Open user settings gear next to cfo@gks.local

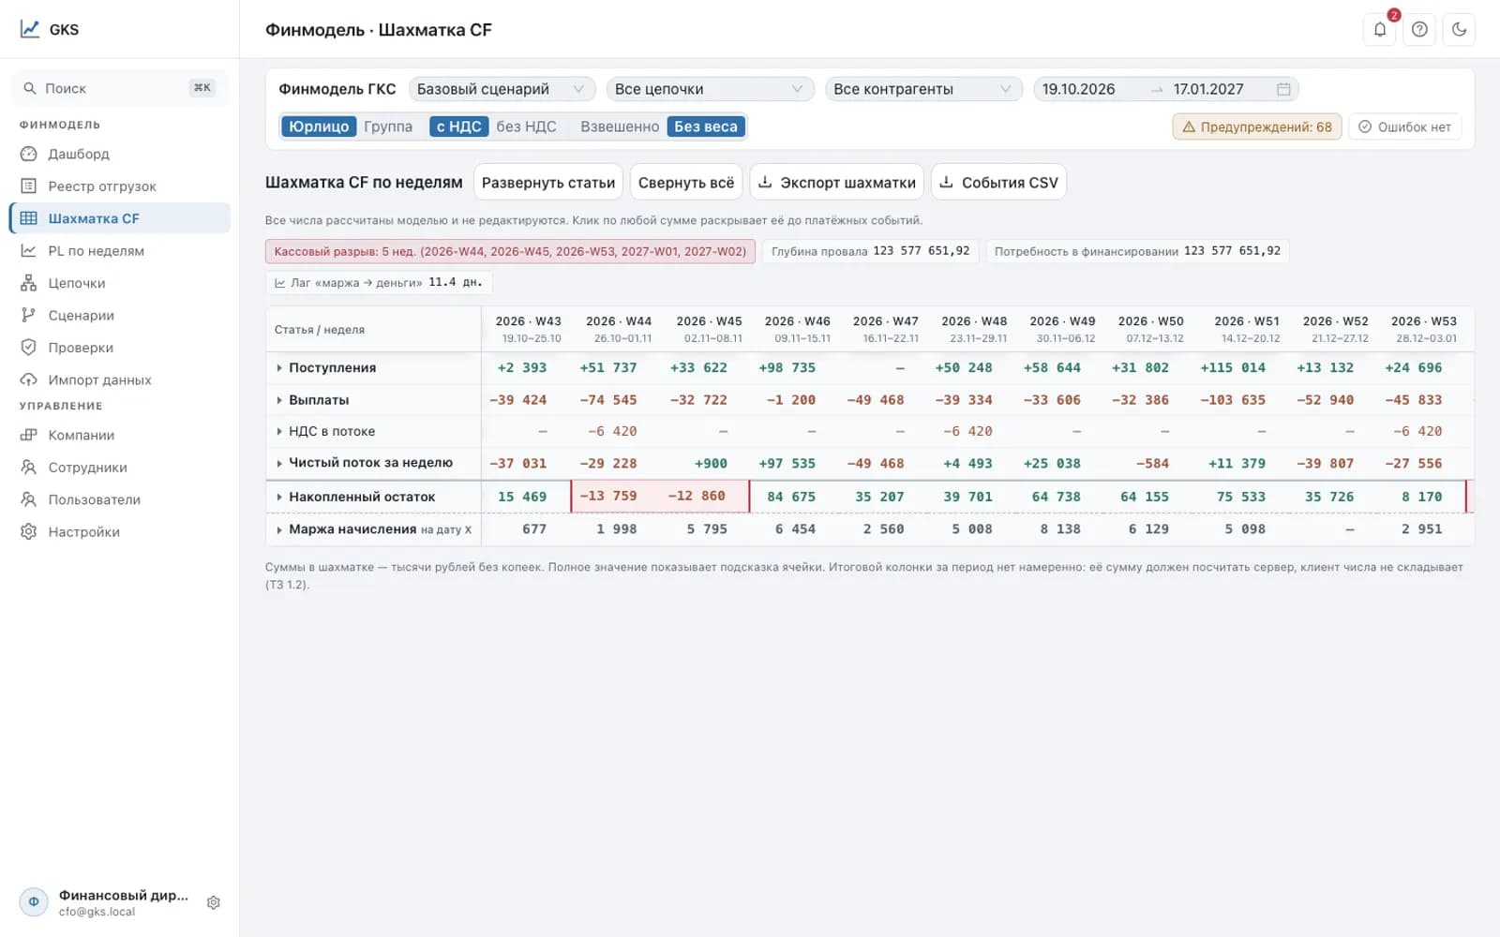click(x=214, y=902)
